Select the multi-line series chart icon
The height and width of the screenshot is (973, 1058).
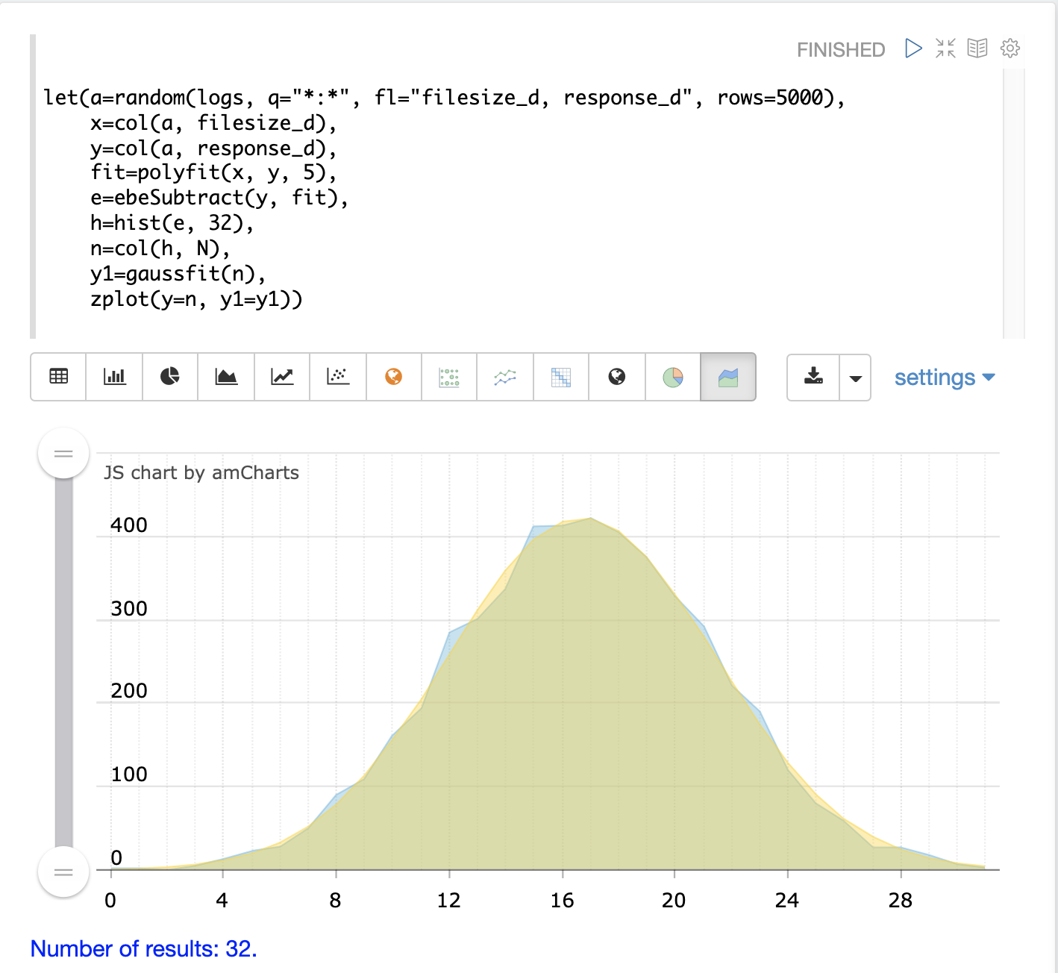(x=505, y=377)
